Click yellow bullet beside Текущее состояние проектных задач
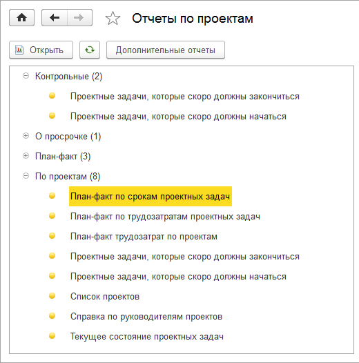 click(x=52, y=335)
